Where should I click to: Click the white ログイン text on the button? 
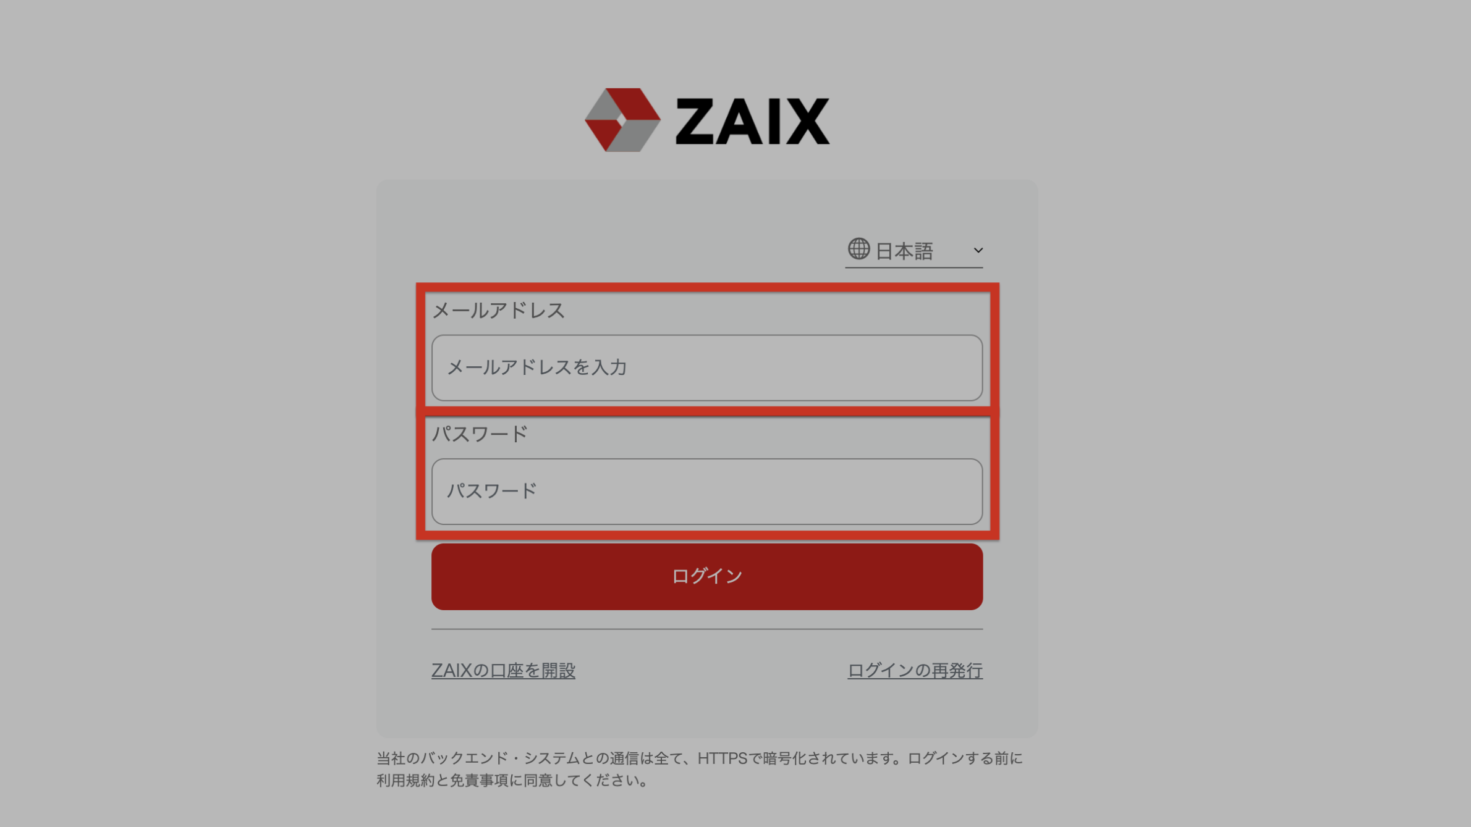point(707,576)
